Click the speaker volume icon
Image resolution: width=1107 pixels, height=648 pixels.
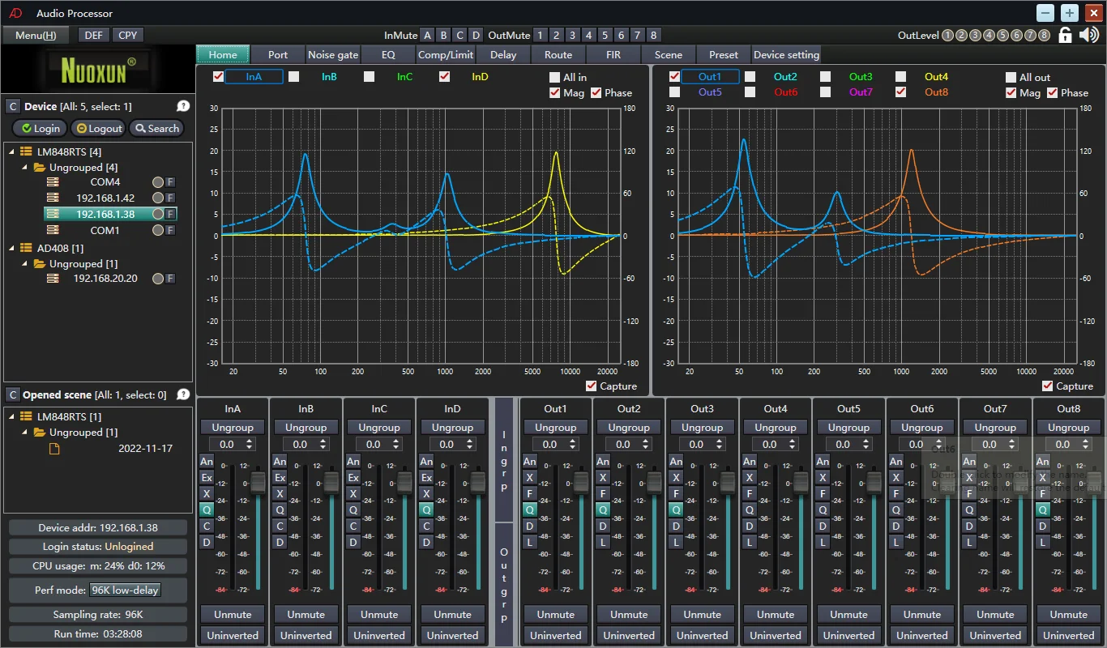click(1090, 35)
